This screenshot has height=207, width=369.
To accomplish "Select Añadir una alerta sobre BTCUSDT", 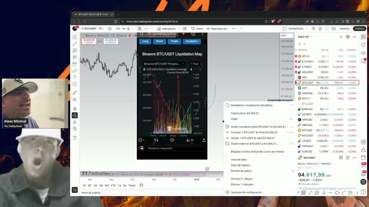I will [x=259, y=127].
